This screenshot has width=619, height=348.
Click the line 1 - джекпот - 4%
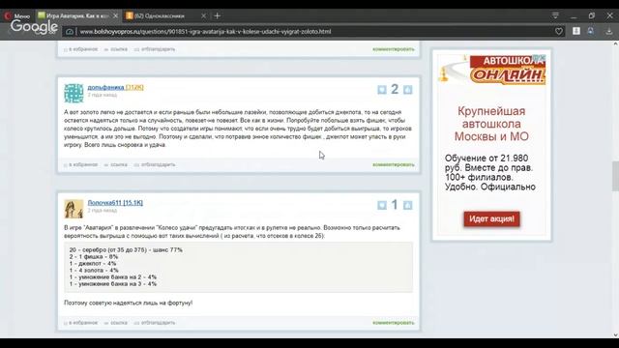point(93,263)
